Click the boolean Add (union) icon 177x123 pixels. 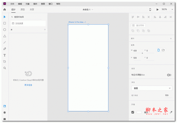pyautogui.click(x=133, y=31)
